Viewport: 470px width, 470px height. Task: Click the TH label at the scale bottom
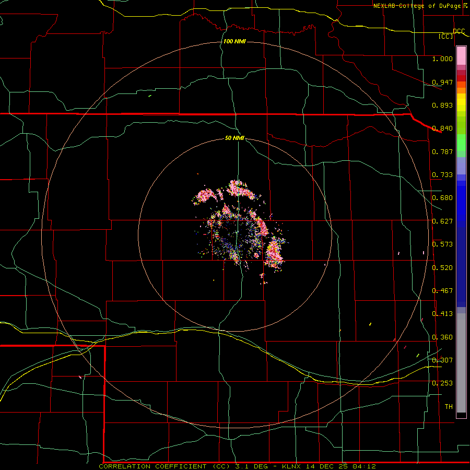pos(449,407)
